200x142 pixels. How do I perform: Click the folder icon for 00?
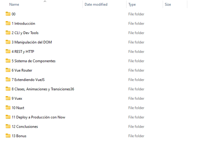click(8, 14)
